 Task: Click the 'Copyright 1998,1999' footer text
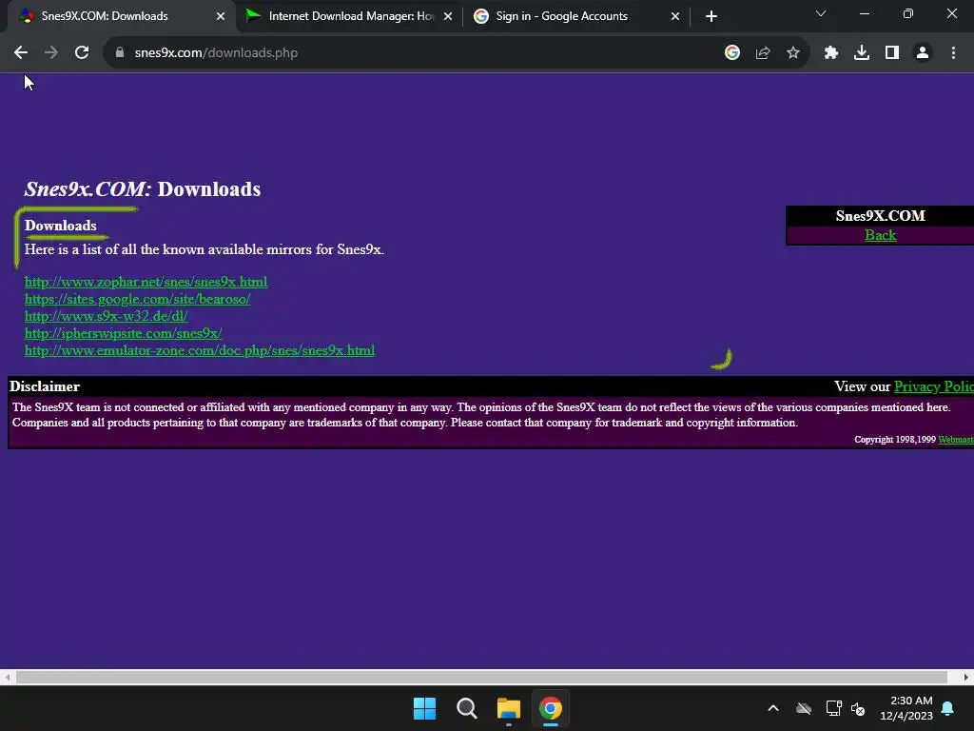[x=895, y=440]
